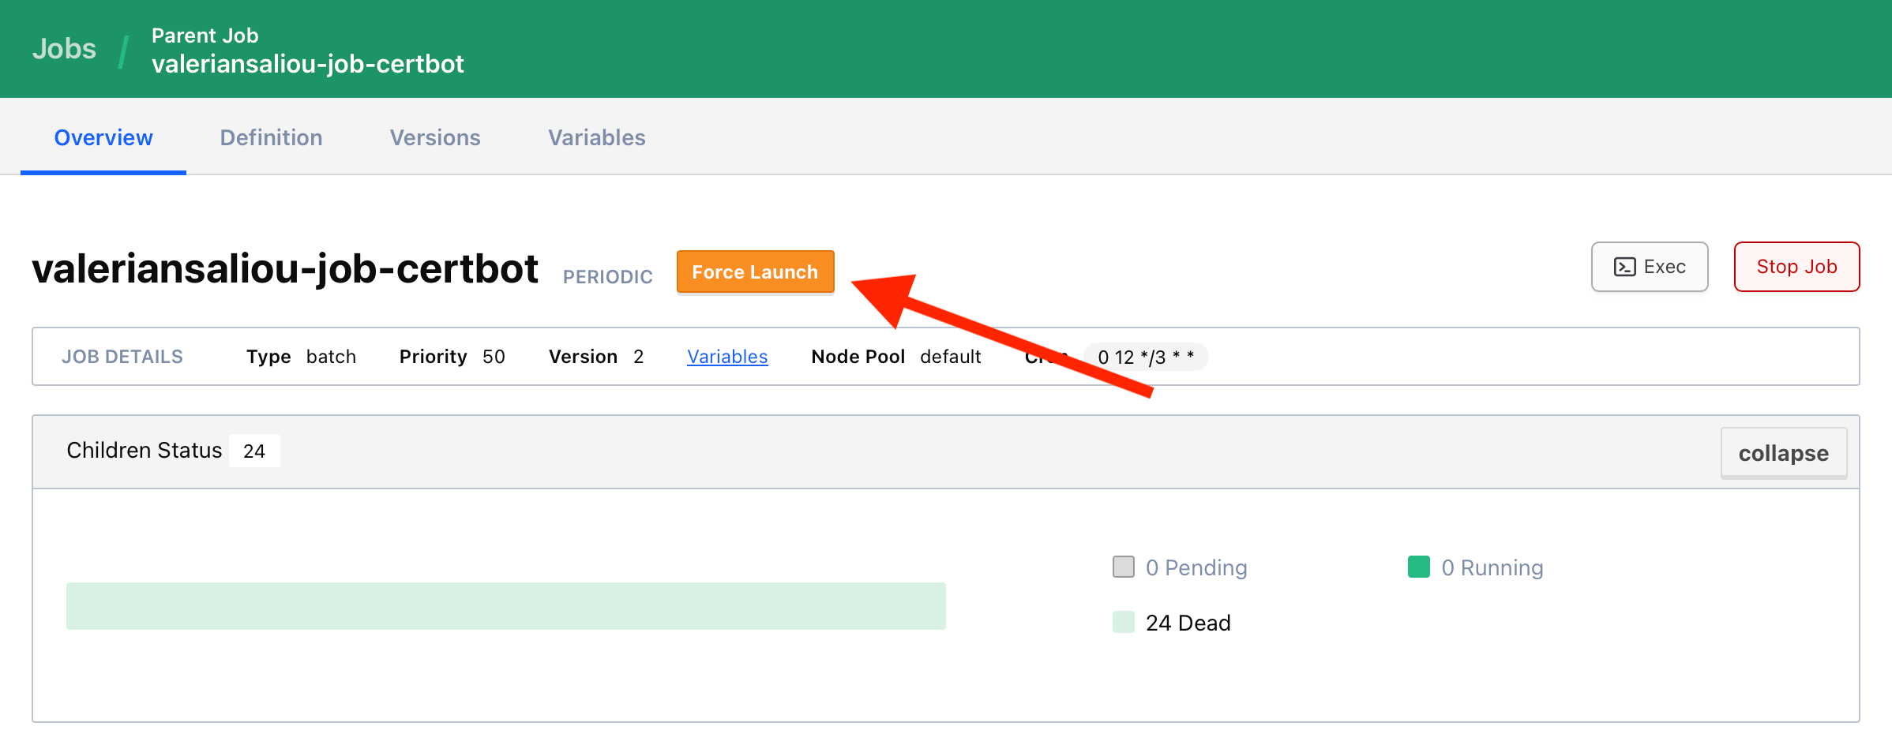Expand the Job Details section
Viewport: 1892px width, 745px height.
point(122,357)
